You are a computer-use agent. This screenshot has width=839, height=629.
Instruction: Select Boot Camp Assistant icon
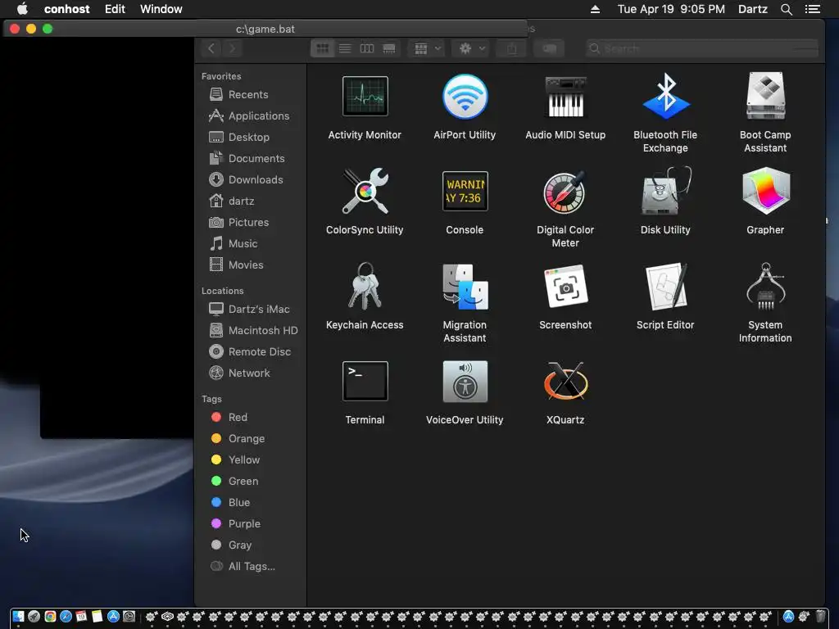coord(765,97)
